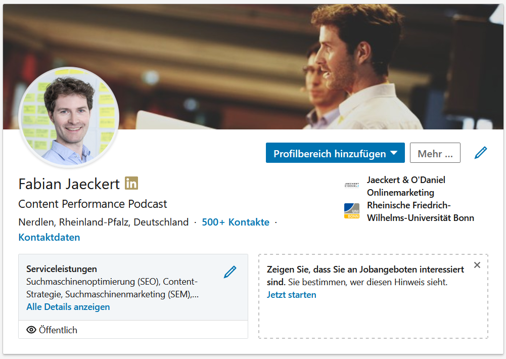Edit the Serviceleistungen section with its pencil icon
506x359 pixels.
point(230,272)
